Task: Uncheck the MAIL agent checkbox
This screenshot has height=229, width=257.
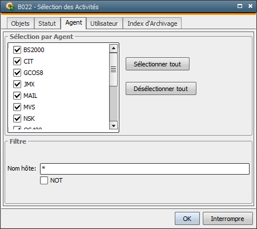Action: coord(17,96)
